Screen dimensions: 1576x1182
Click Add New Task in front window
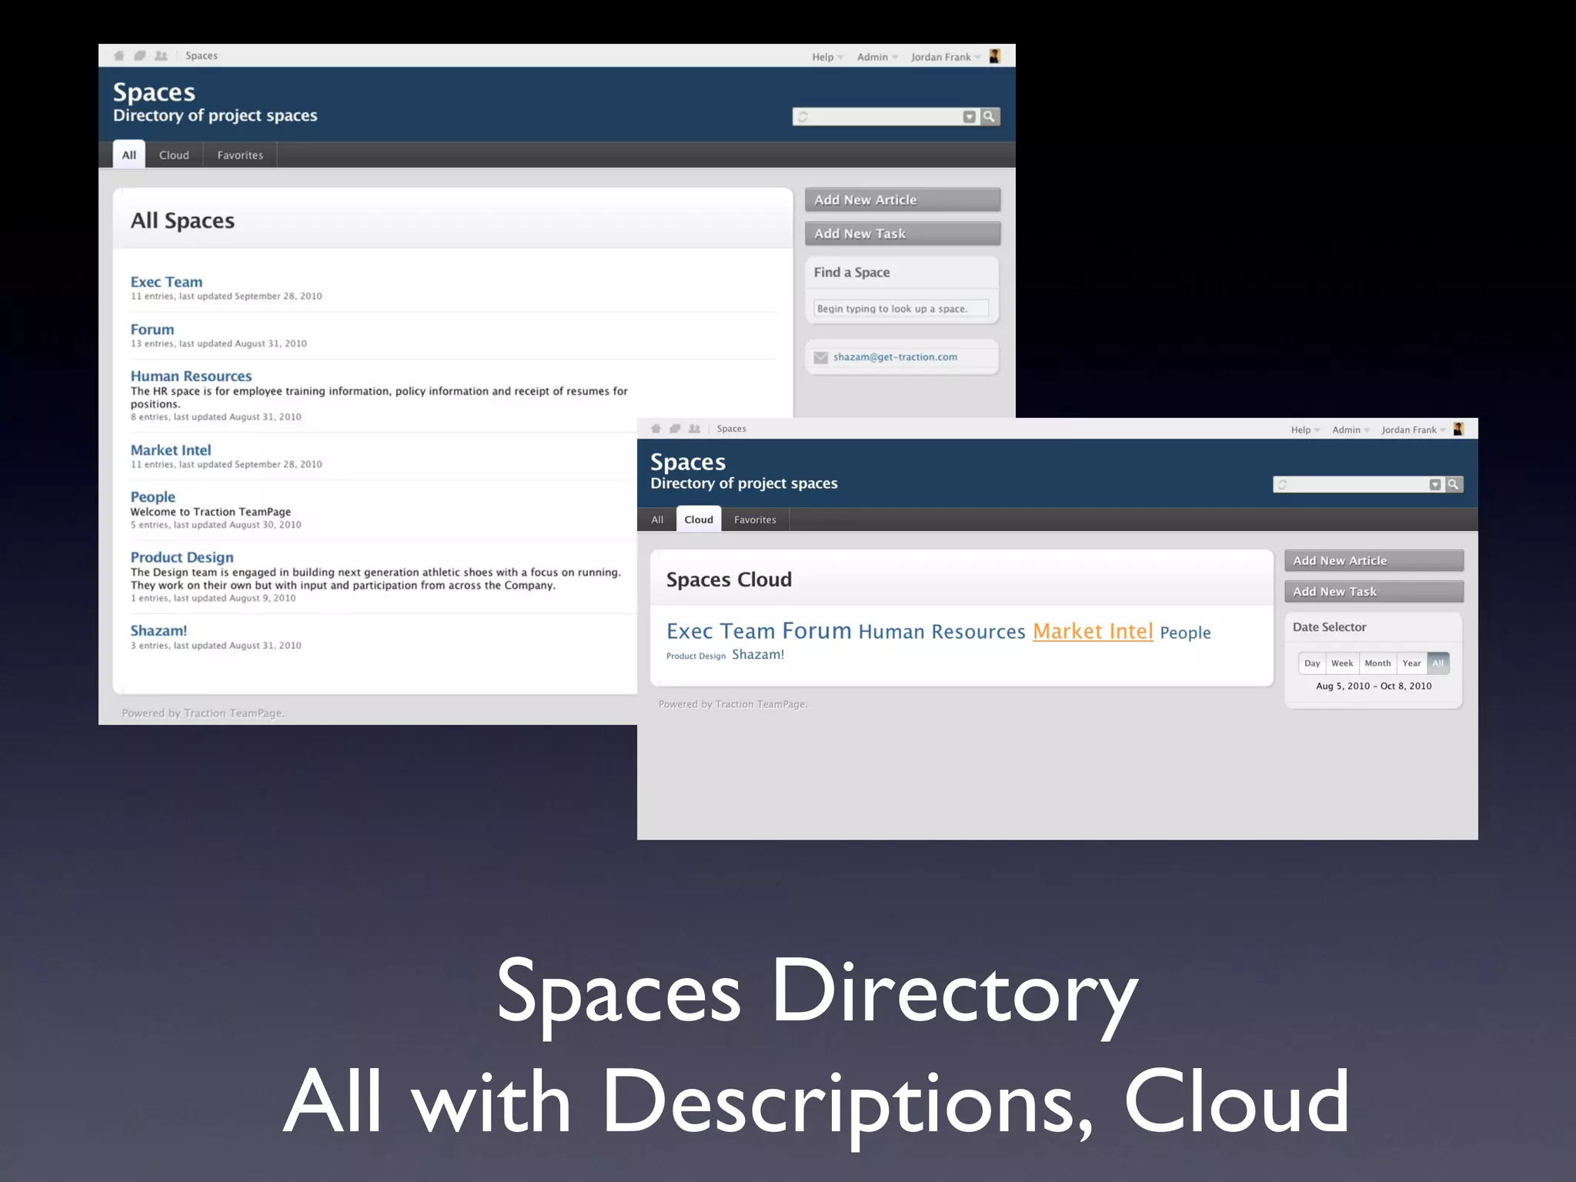tap(1374, 591)
